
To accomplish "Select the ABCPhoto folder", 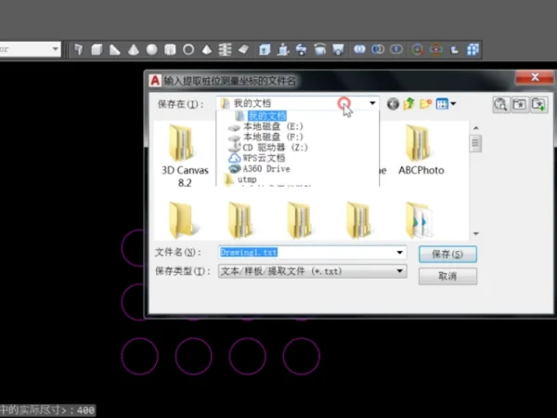I will [x=421, y=150].
